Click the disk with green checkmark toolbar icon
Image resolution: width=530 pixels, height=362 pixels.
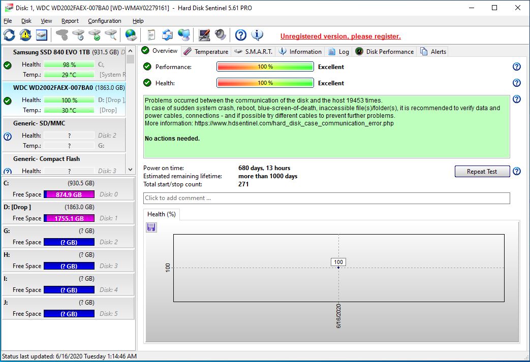(95, 35)
